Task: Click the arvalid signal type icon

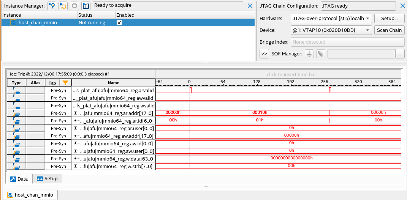Action: click(x=16, y=90)
